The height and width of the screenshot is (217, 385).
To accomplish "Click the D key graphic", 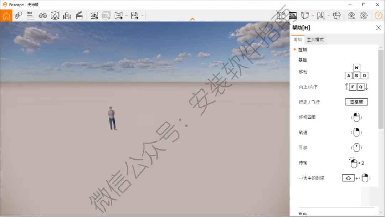I will [x=364, y=76].
